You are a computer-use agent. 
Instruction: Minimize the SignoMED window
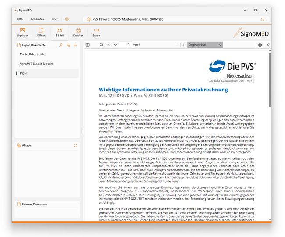245,11
